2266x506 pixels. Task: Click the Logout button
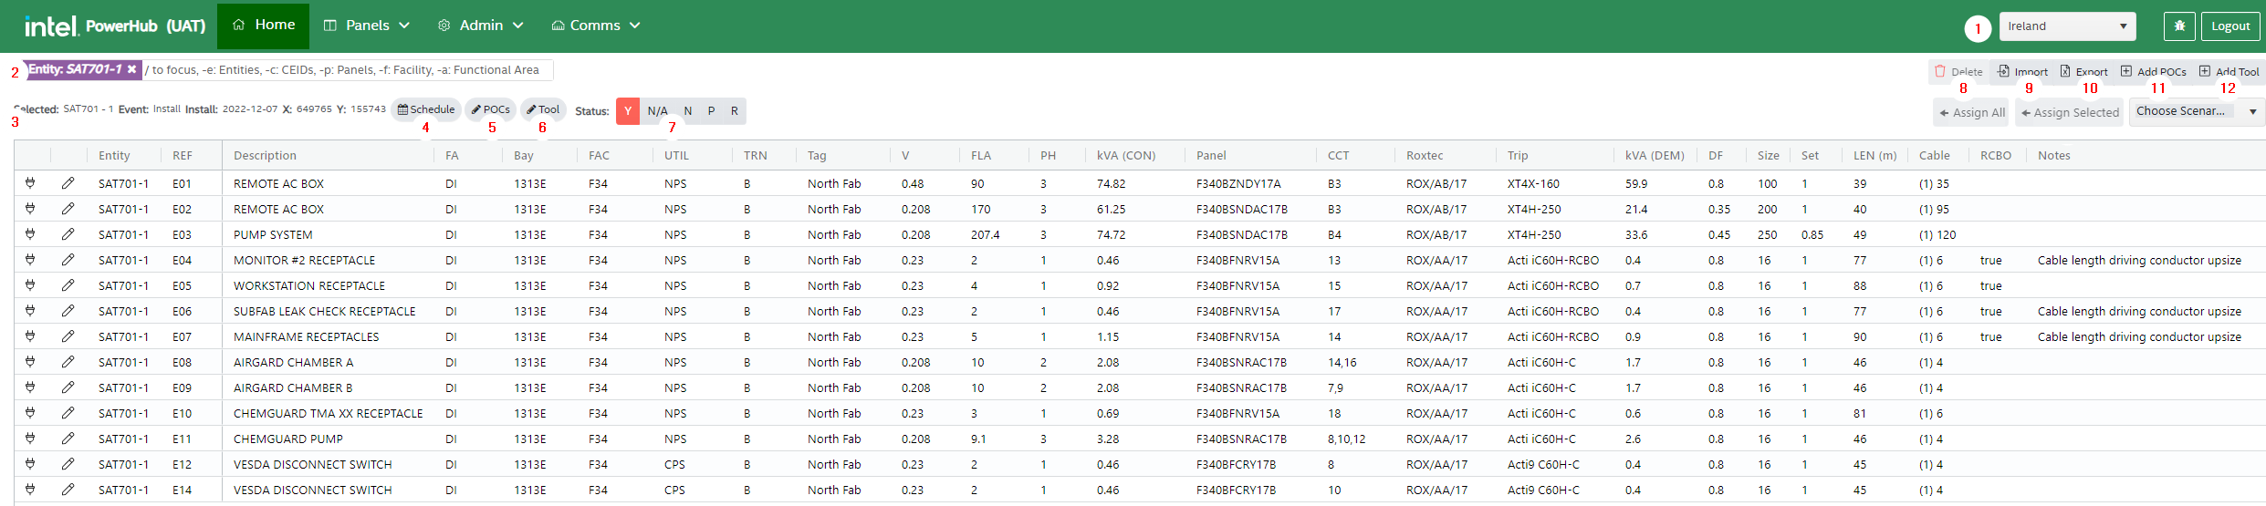(x=2229, y=26)
